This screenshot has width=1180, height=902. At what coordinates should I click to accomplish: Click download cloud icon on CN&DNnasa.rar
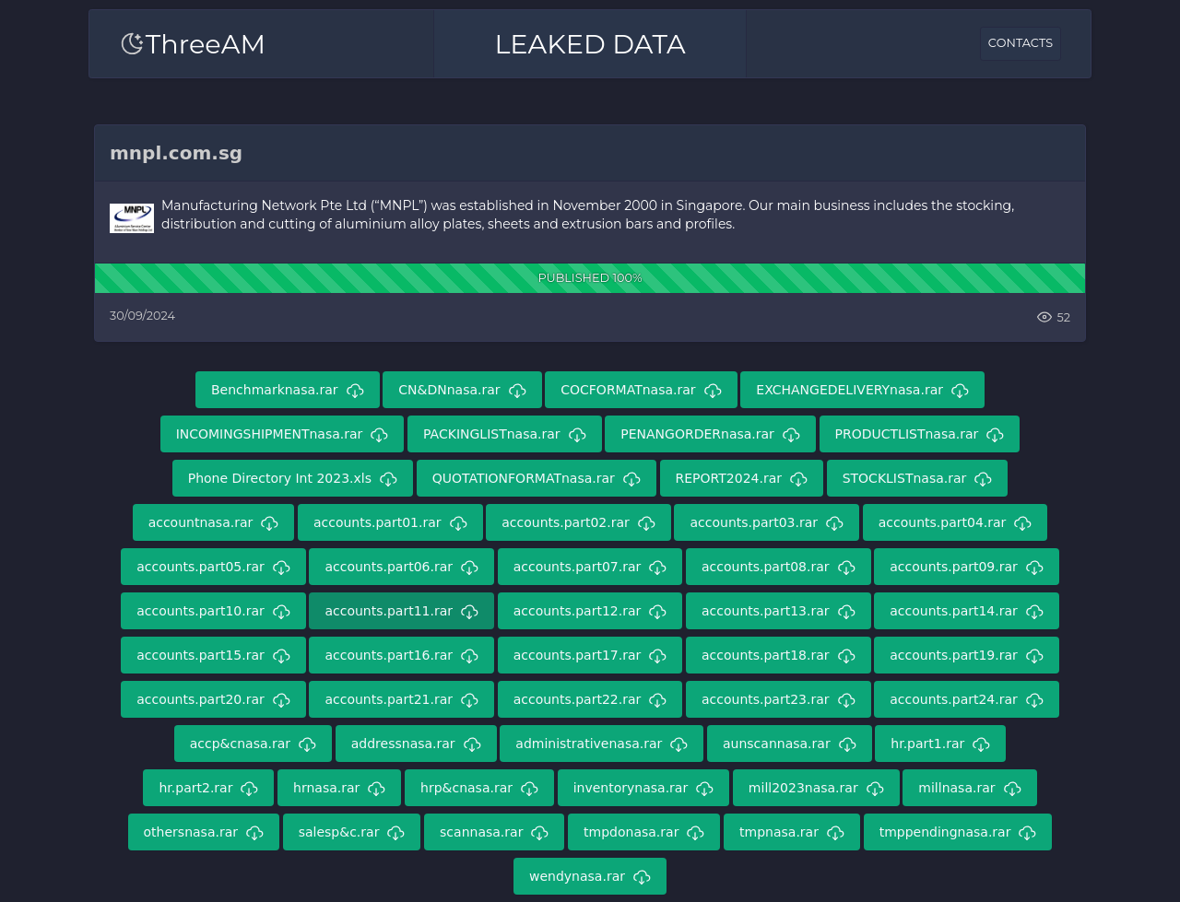[517, 391]
